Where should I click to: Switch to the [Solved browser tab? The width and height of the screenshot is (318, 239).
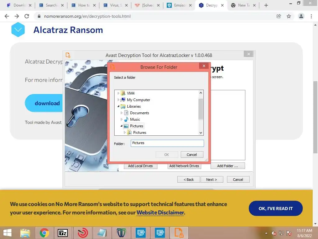pyautogui.click(x=148, y=5)
